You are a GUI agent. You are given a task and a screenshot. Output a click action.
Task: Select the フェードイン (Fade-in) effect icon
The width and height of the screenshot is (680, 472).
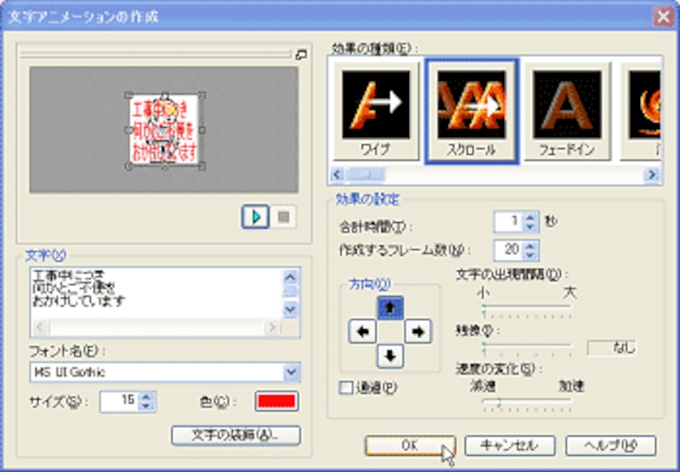(x=567, y=111)
